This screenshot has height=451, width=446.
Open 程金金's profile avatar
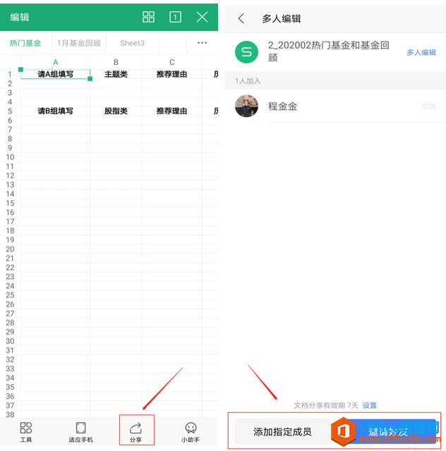click(x=246, y=106)
